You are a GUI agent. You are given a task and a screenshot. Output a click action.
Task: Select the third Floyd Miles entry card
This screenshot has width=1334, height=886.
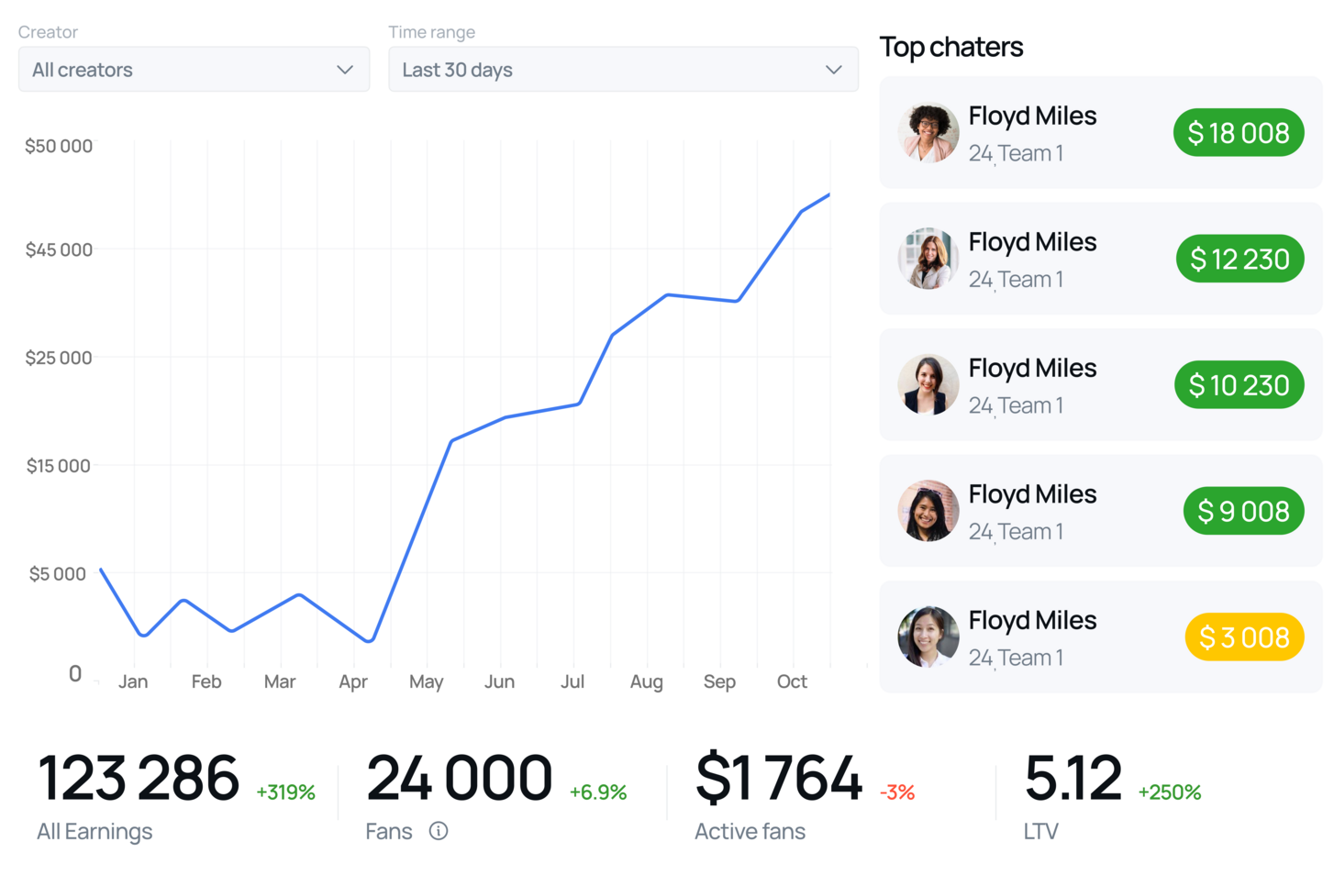click(1099, 384)
